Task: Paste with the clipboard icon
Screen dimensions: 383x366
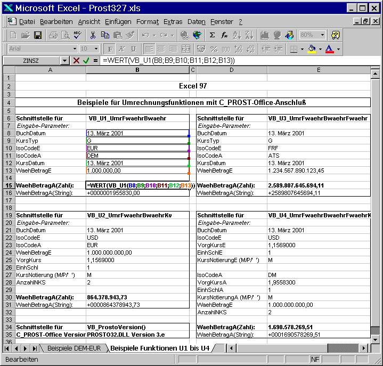Action: [118, 35]
